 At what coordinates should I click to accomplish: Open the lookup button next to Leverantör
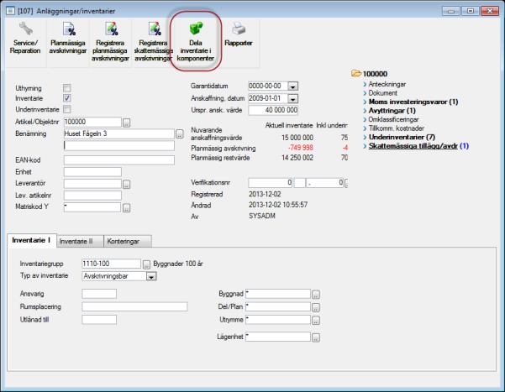point(127,184)
